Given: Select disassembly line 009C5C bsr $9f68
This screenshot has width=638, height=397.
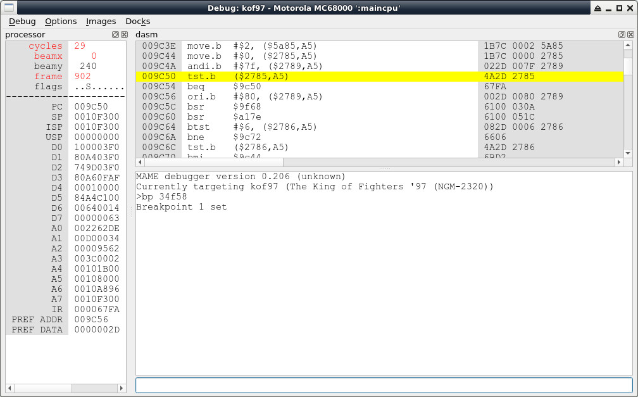Looking at the screenshot, I should [x=380, y=106].
